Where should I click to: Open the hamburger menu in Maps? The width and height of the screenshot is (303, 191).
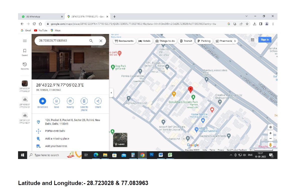pos(25,41)
